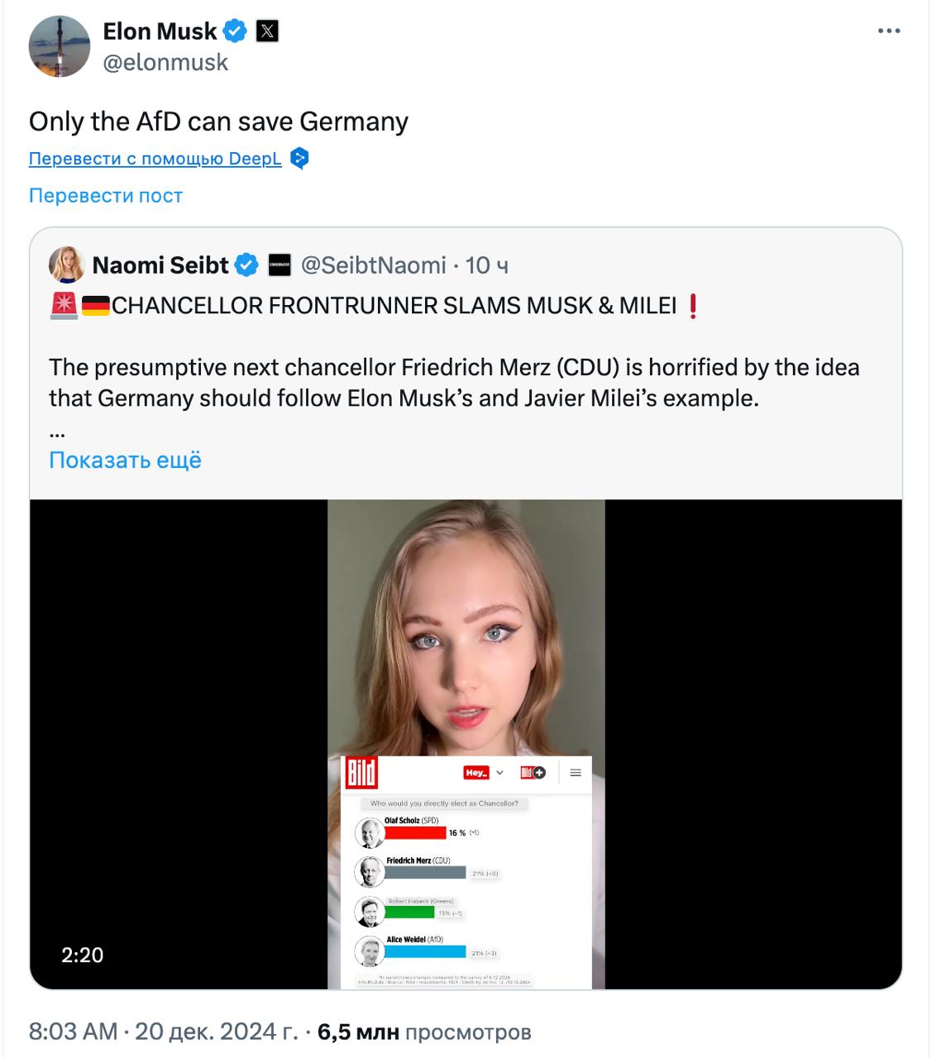Click the DeepL logo icon
932x1058 pixels.
point(299,158)
